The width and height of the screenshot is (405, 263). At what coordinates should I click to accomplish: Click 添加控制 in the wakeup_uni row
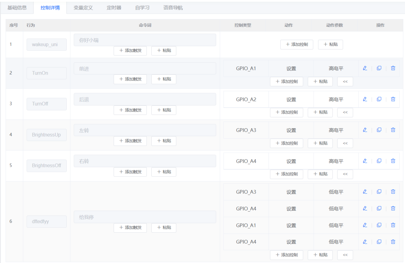[x=297, y=44]
